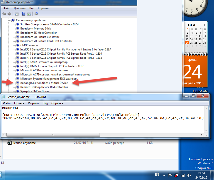
Task: Click the HKEY_LOCAL_MACHINE registry path line
Action: click(71, 115)
